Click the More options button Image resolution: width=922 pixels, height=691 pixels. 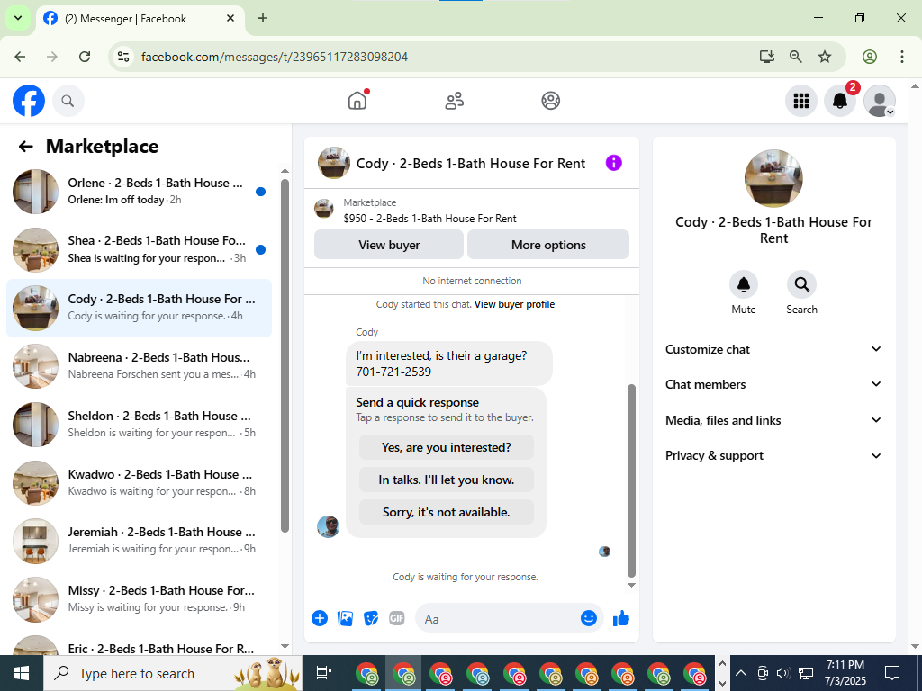tap(548, 245)
